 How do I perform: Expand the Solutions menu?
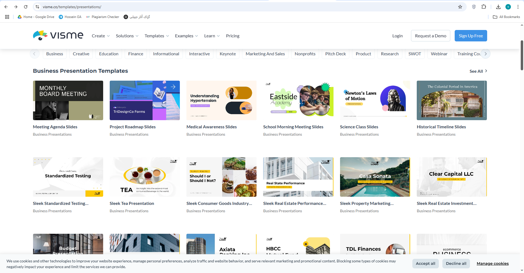[x=127, y=36]
